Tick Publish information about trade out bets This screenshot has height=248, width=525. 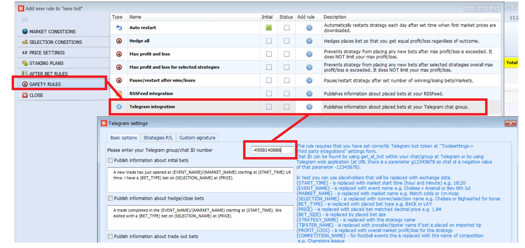110,236
